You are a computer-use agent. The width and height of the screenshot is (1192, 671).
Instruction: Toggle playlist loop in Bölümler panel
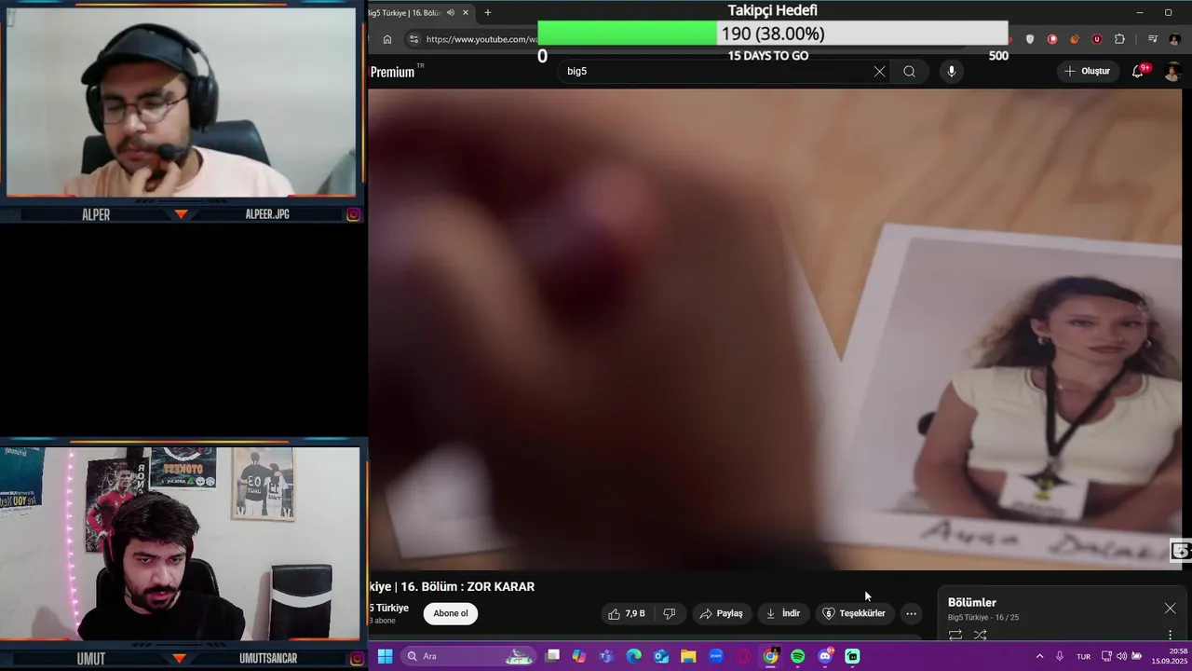coord(955,636)
